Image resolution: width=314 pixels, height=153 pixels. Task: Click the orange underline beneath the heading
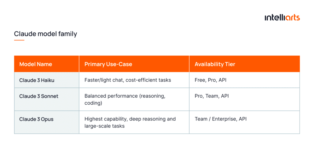pos(19,40)
